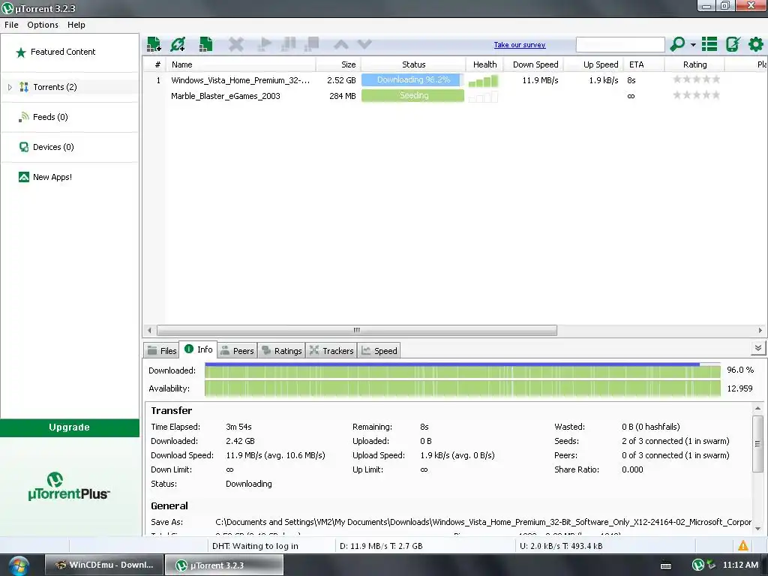
Task: Open Preferences with the gear icon
Action: click(x=756, y=44)
